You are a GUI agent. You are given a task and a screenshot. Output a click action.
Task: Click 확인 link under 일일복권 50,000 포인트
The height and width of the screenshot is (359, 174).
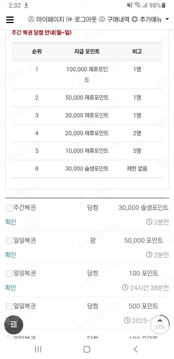[11, 255]
